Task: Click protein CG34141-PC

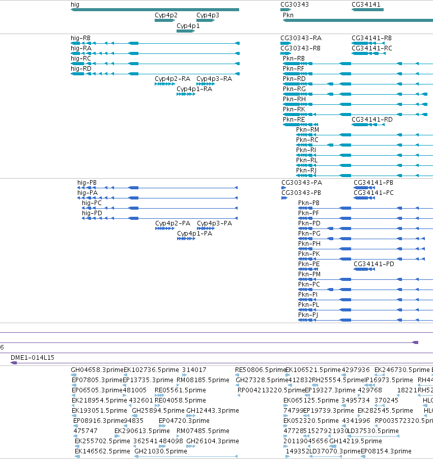Action: 374,193
